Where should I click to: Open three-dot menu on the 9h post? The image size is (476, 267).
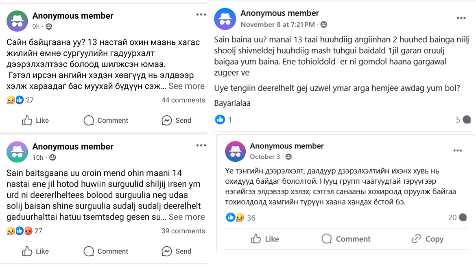pos(201,15)
